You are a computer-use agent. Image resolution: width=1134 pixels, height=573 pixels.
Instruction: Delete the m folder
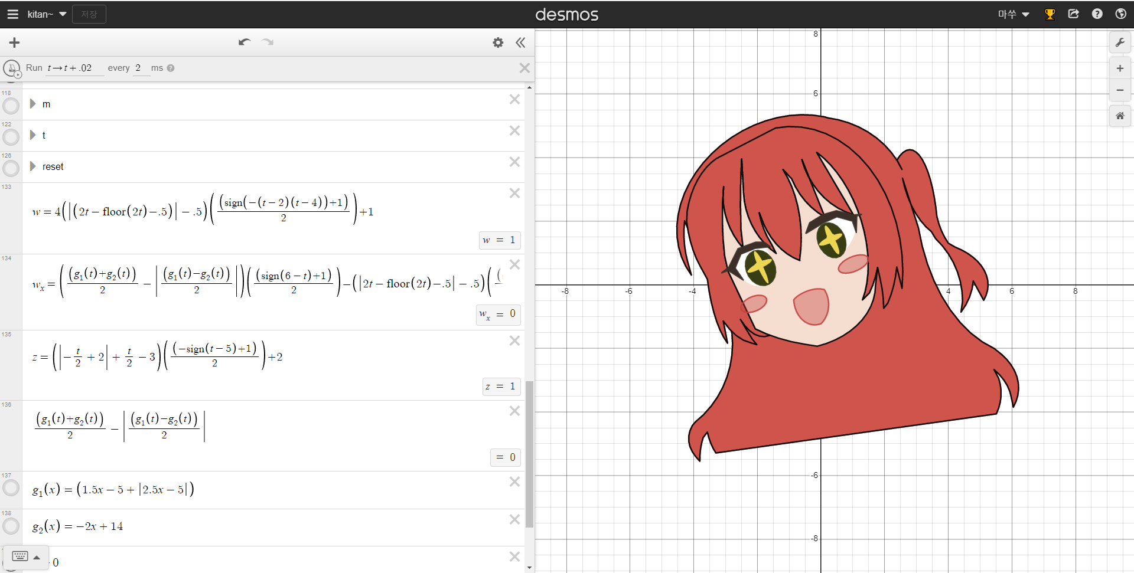[514, 100]
